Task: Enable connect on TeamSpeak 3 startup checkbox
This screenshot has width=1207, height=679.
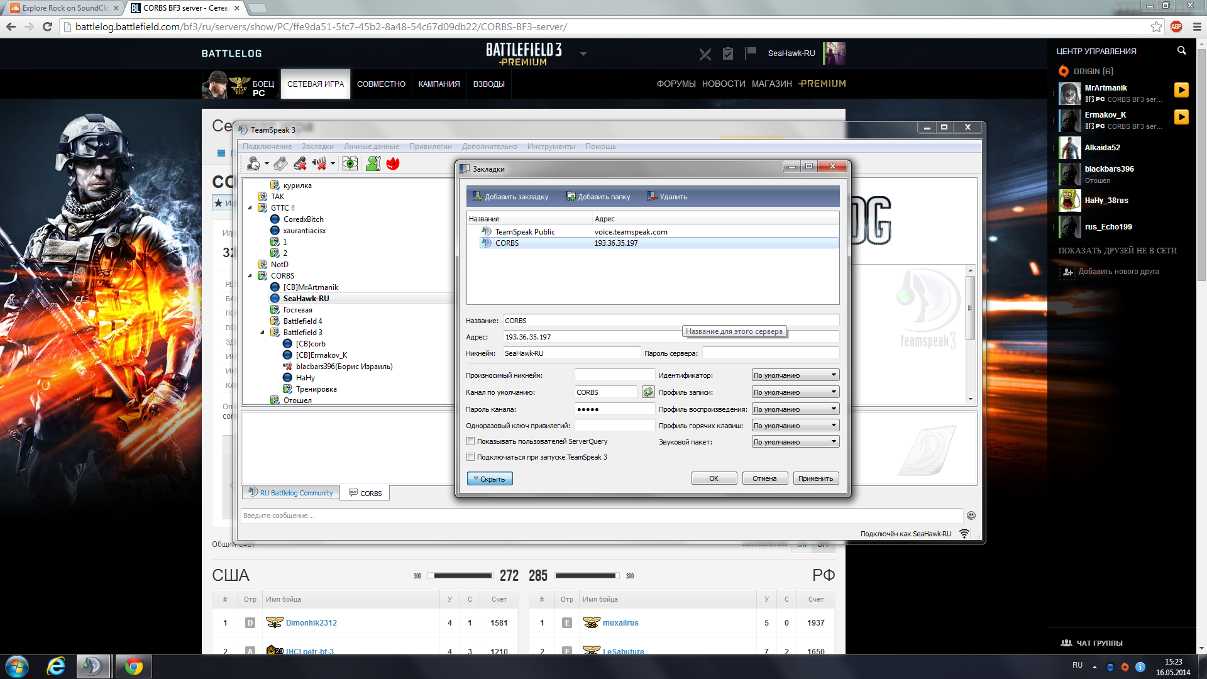Action: (x=470, y=457)
